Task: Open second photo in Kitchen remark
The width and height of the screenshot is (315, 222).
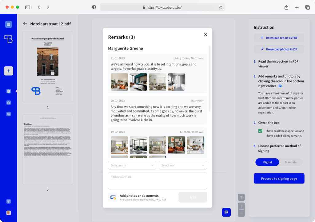Action: pos(138,145)
